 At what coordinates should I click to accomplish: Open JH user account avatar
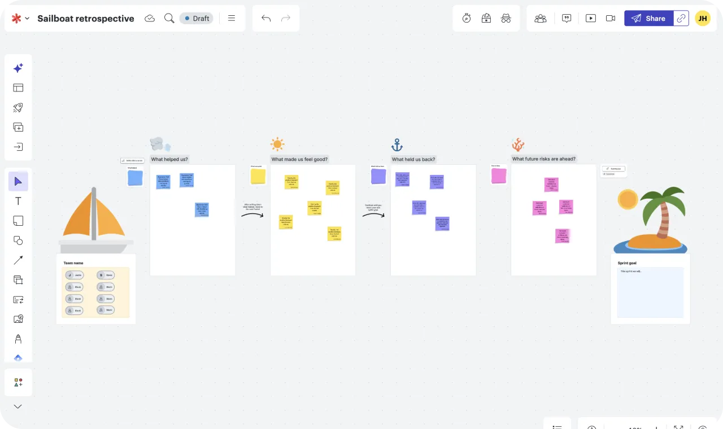(x=703, y=18)
